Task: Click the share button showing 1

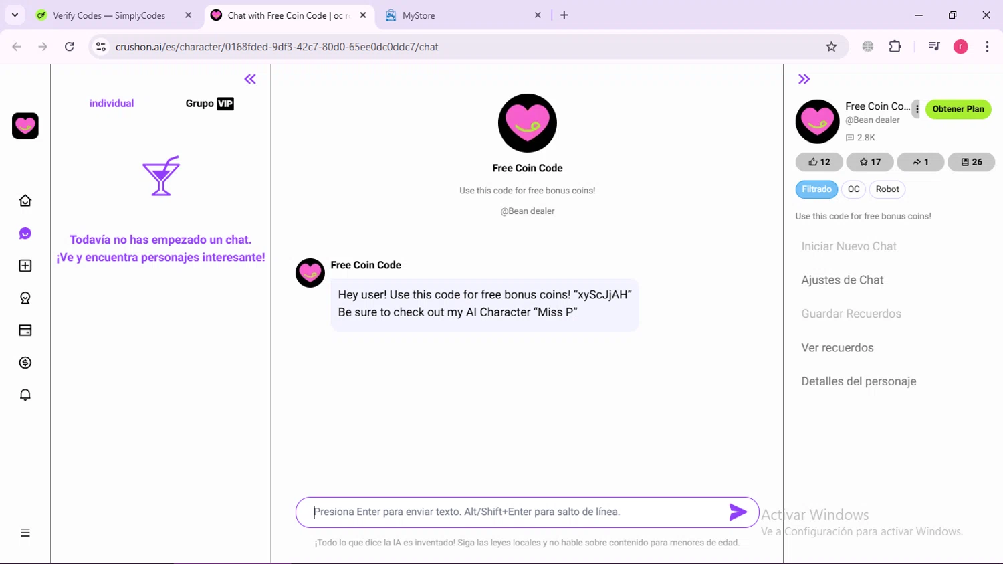Action: [x=921, y=162]
